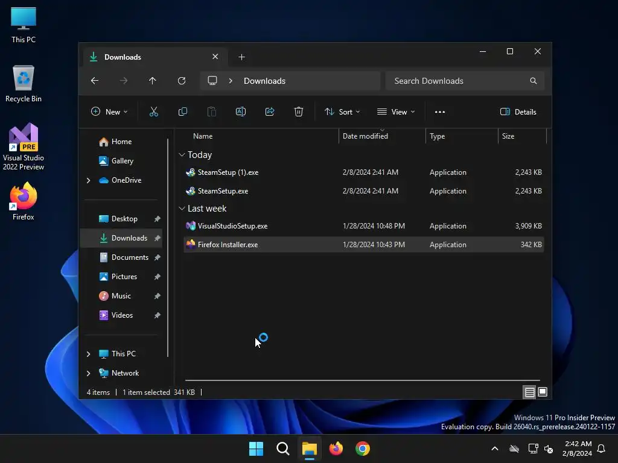Select the Downloads tab
618x463 pixels.
[154, 57]
